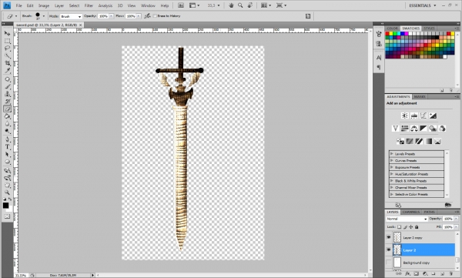
Task: Select the Crop tool
Action: [x=8, y=63]
